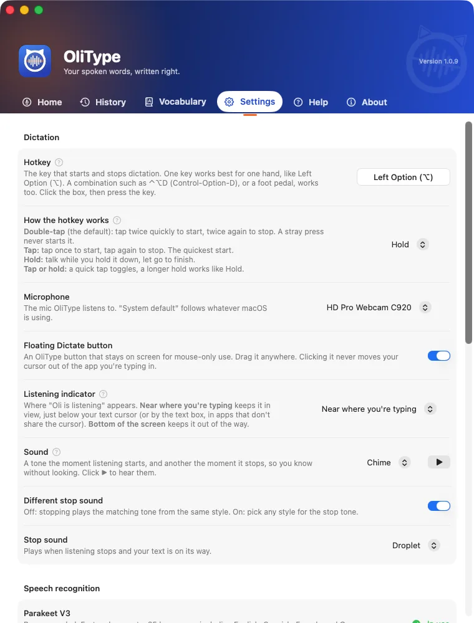The image size is (474, 623).
Task: Click the Microphone setting title
Action: click(x=47, y=297)
